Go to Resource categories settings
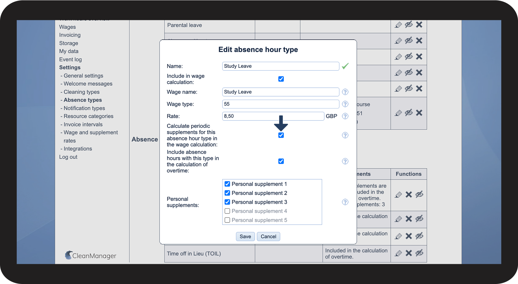Viewport: 518px width, 284px height. coord(89,116)
